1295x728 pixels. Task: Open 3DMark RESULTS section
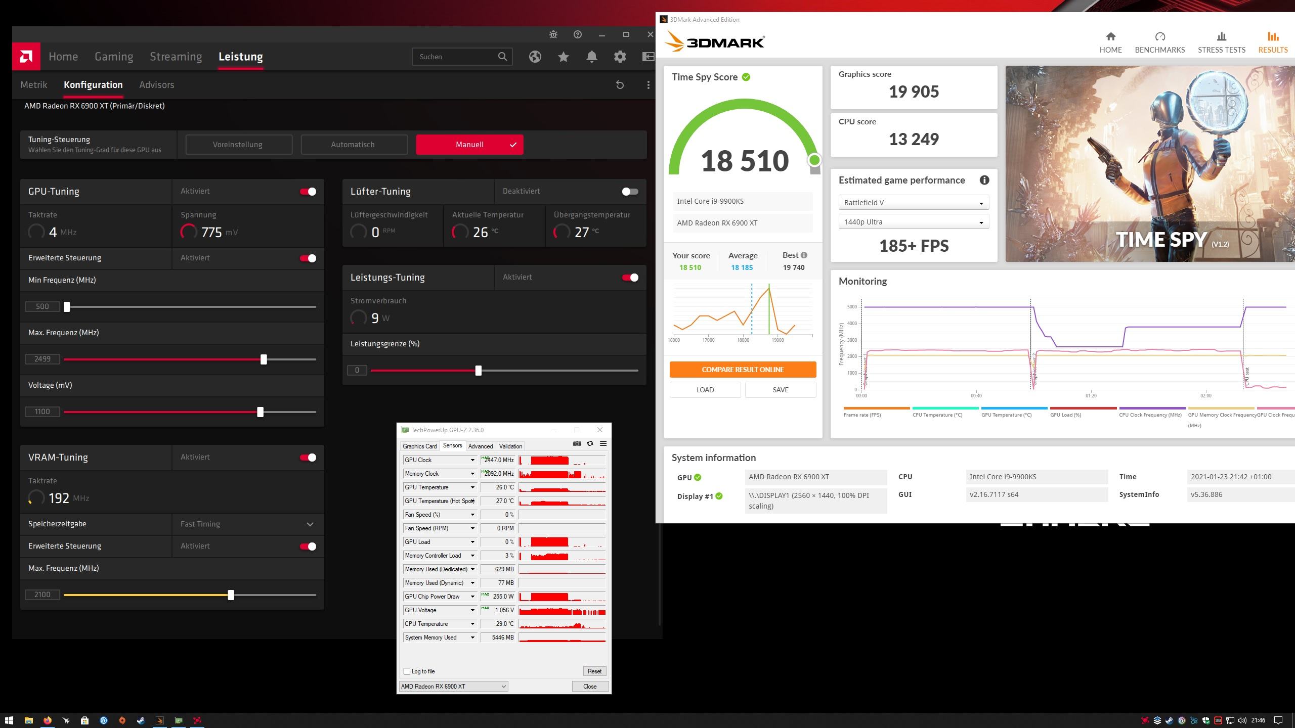pos(1273,42)
